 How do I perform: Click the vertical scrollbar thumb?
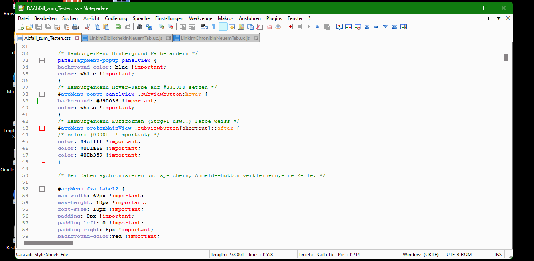(506, 57)
